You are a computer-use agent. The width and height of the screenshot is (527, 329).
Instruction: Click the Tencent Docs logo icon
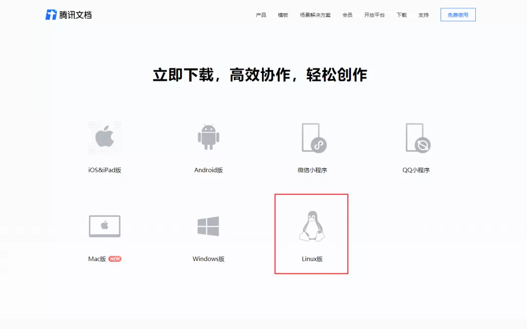(51, 15)
